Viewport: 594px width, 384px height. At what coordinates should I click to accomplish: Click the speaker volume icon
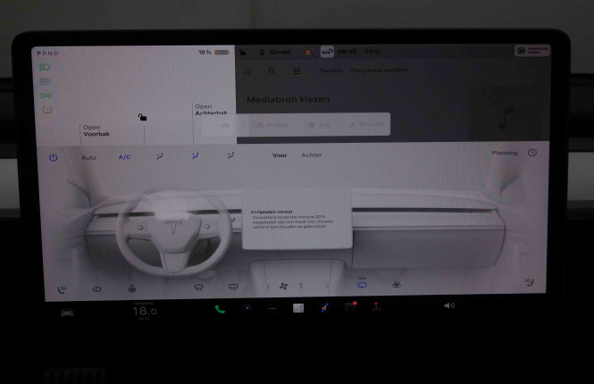[x=448, y=306]
